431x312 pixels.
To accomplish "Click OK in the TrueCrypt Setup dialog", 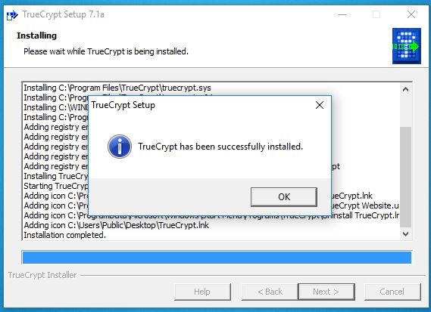I will coord(284,197).
